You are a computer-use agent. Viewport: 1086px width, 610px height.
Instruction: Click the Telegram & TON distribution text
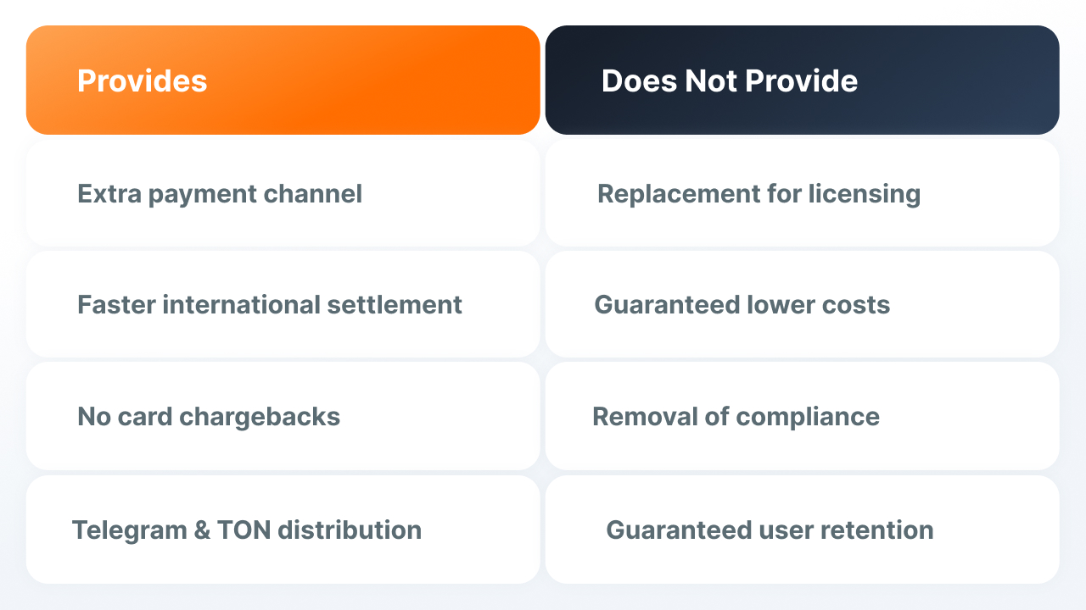[247, 530]
